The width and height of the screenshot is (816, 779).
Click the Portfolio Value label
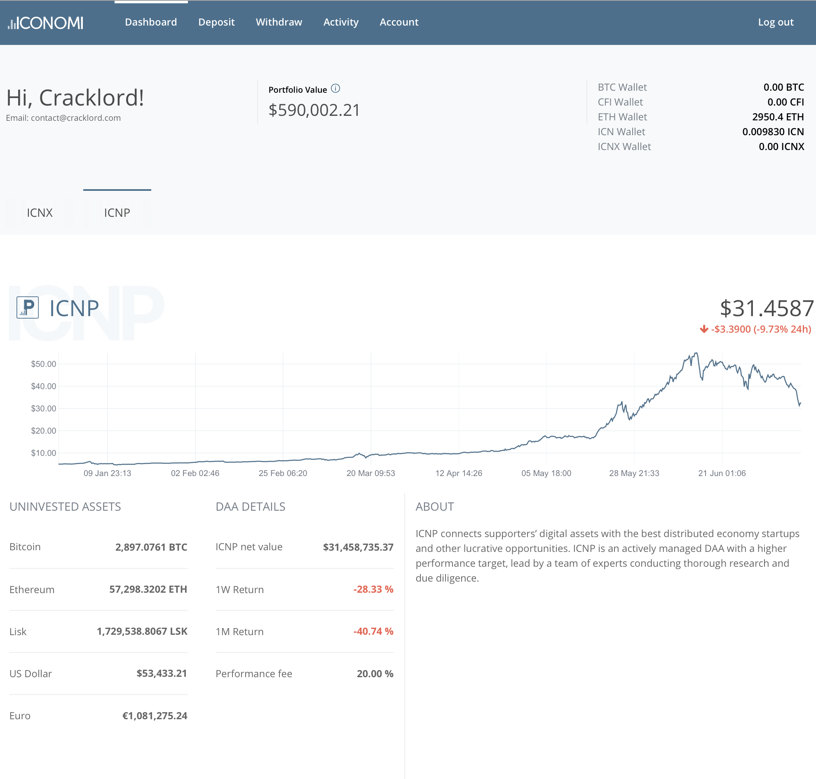pyautogui.click(x=298, y=90)
